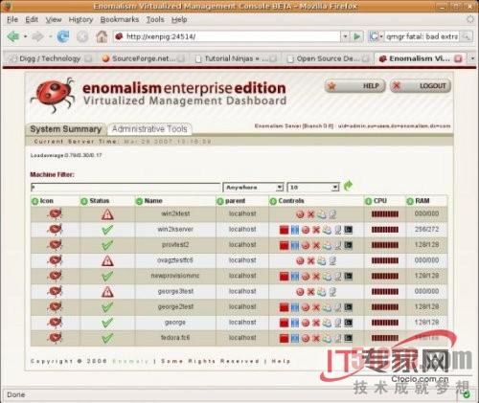Viewport: 479px width, 403px height.
Task: Open the Firefox Help menu
Action: tap(179, 20)
